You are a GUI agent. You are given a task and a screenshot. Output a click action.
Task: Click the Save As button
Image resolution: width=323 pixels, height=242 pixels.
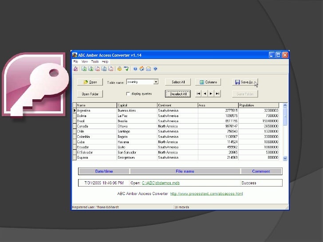click(x=245, y=82)
